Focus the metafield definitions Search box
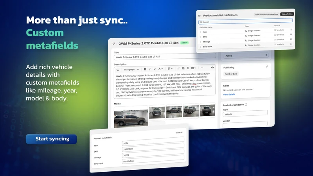The image size is (313, 176). (x=246, y=21)
